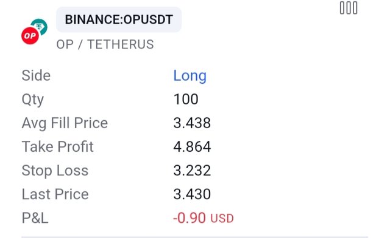Click the USD currency label
The height and width of the screenshot is (238, 390).
click(222, 219)
